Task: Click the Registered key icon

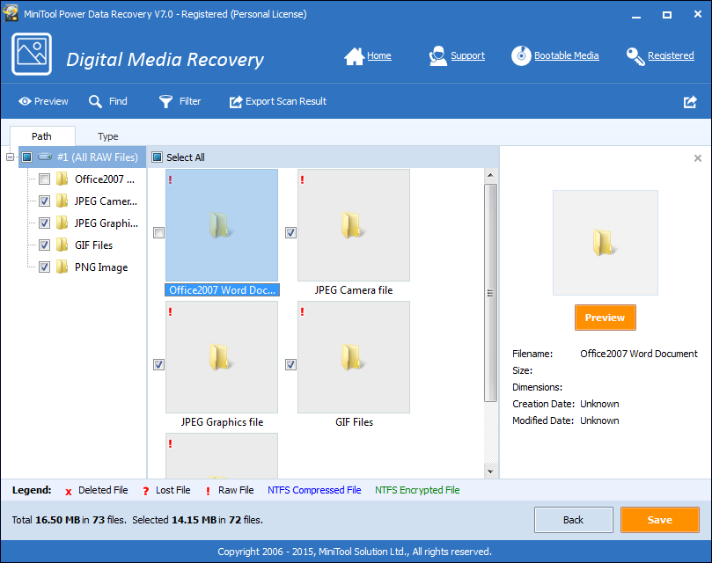Action: (x=635, y=56)
